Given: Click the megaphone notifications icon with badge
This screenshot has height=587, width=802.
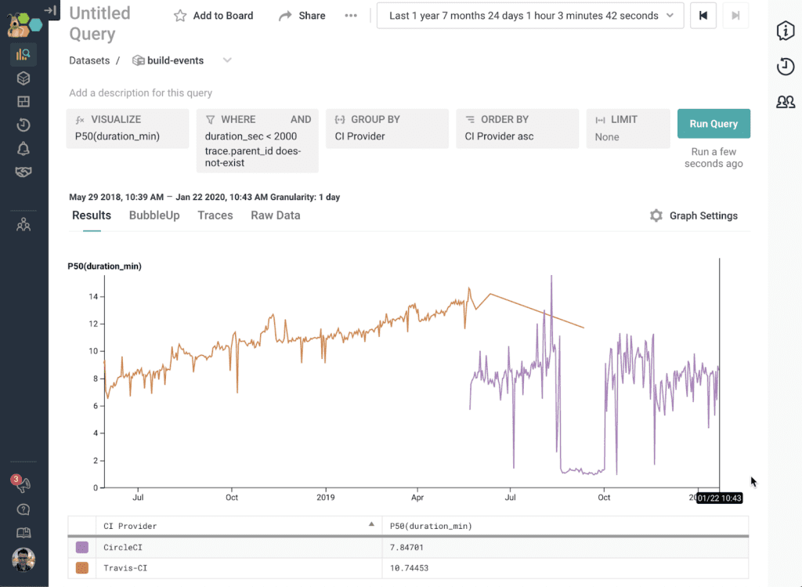Looking at the screenshot, I should click(23, 485).
